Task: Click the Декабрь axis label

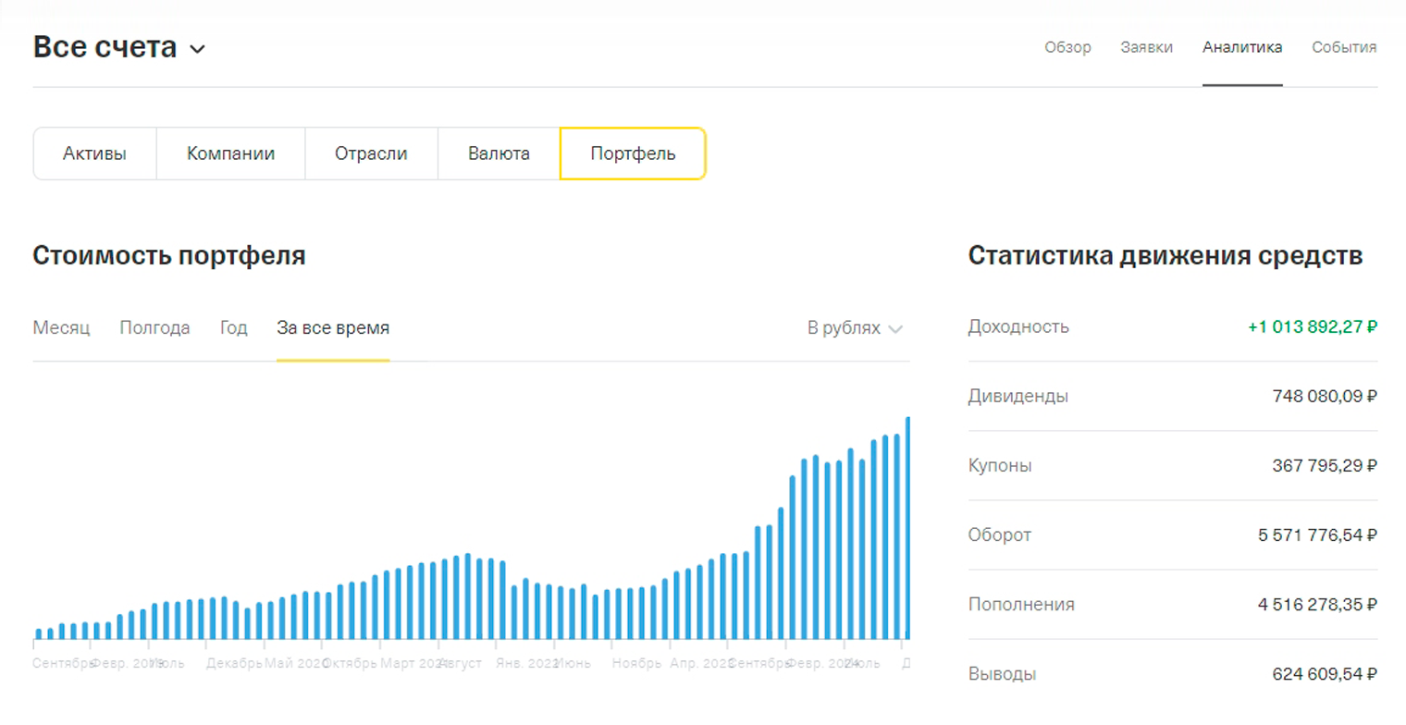Action: pyautogui.click(x=235, y=663)
